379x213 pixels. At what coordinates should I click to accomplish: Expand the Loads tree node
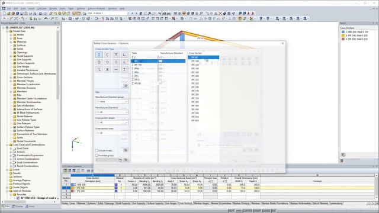tap(7, 170)
